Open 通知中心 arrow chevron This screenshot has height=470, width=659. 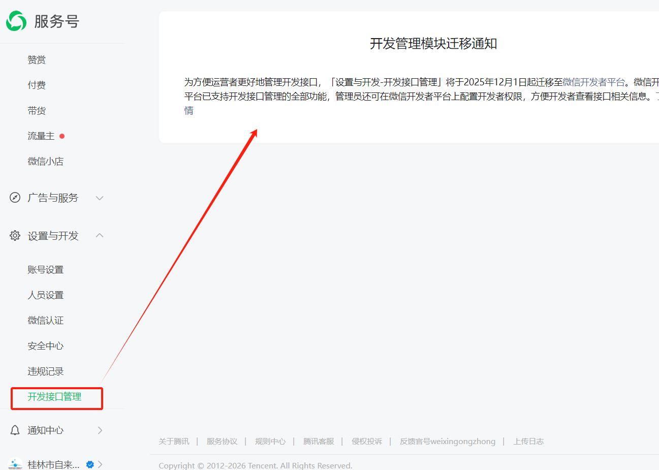click(x=100, y=430)
